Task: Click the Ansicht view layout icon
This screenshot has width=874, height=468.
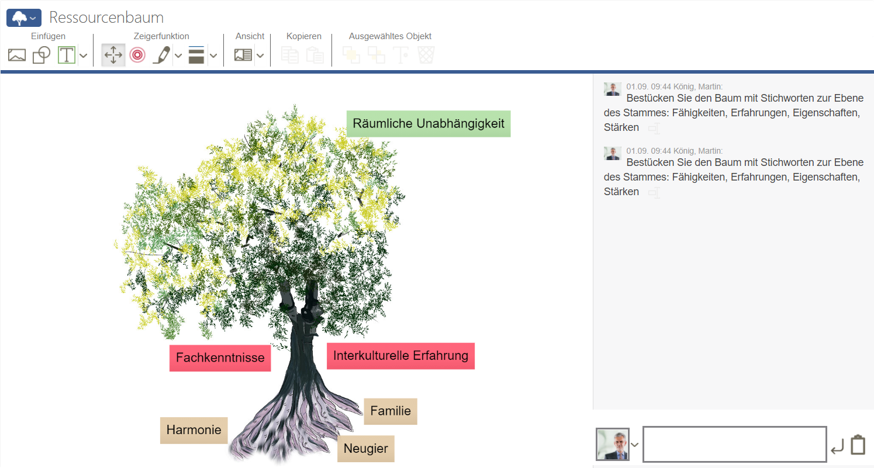Action: coord(243,56)
